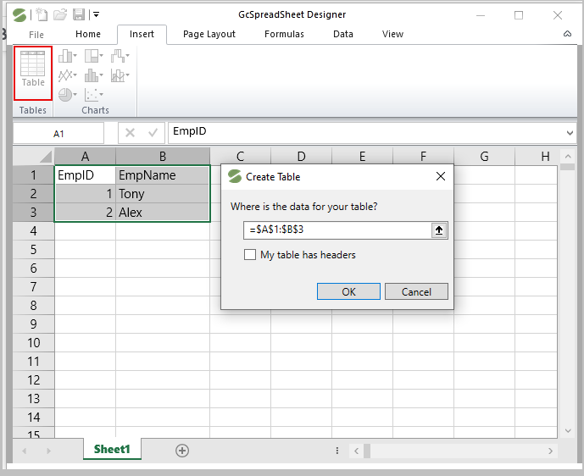Click Cancel in Create Table dialog
The image size is (584, 476).
pos(416,291)
